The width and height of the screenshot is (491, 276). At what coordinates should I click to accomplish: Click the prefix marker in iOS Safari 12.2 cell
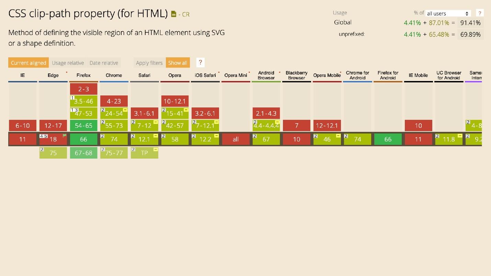pos(216,136)
